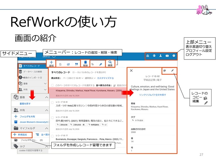Click リンクリゾルバで全文を探す link
Viewport: 216px width, 162px height.
coord(152,95)
